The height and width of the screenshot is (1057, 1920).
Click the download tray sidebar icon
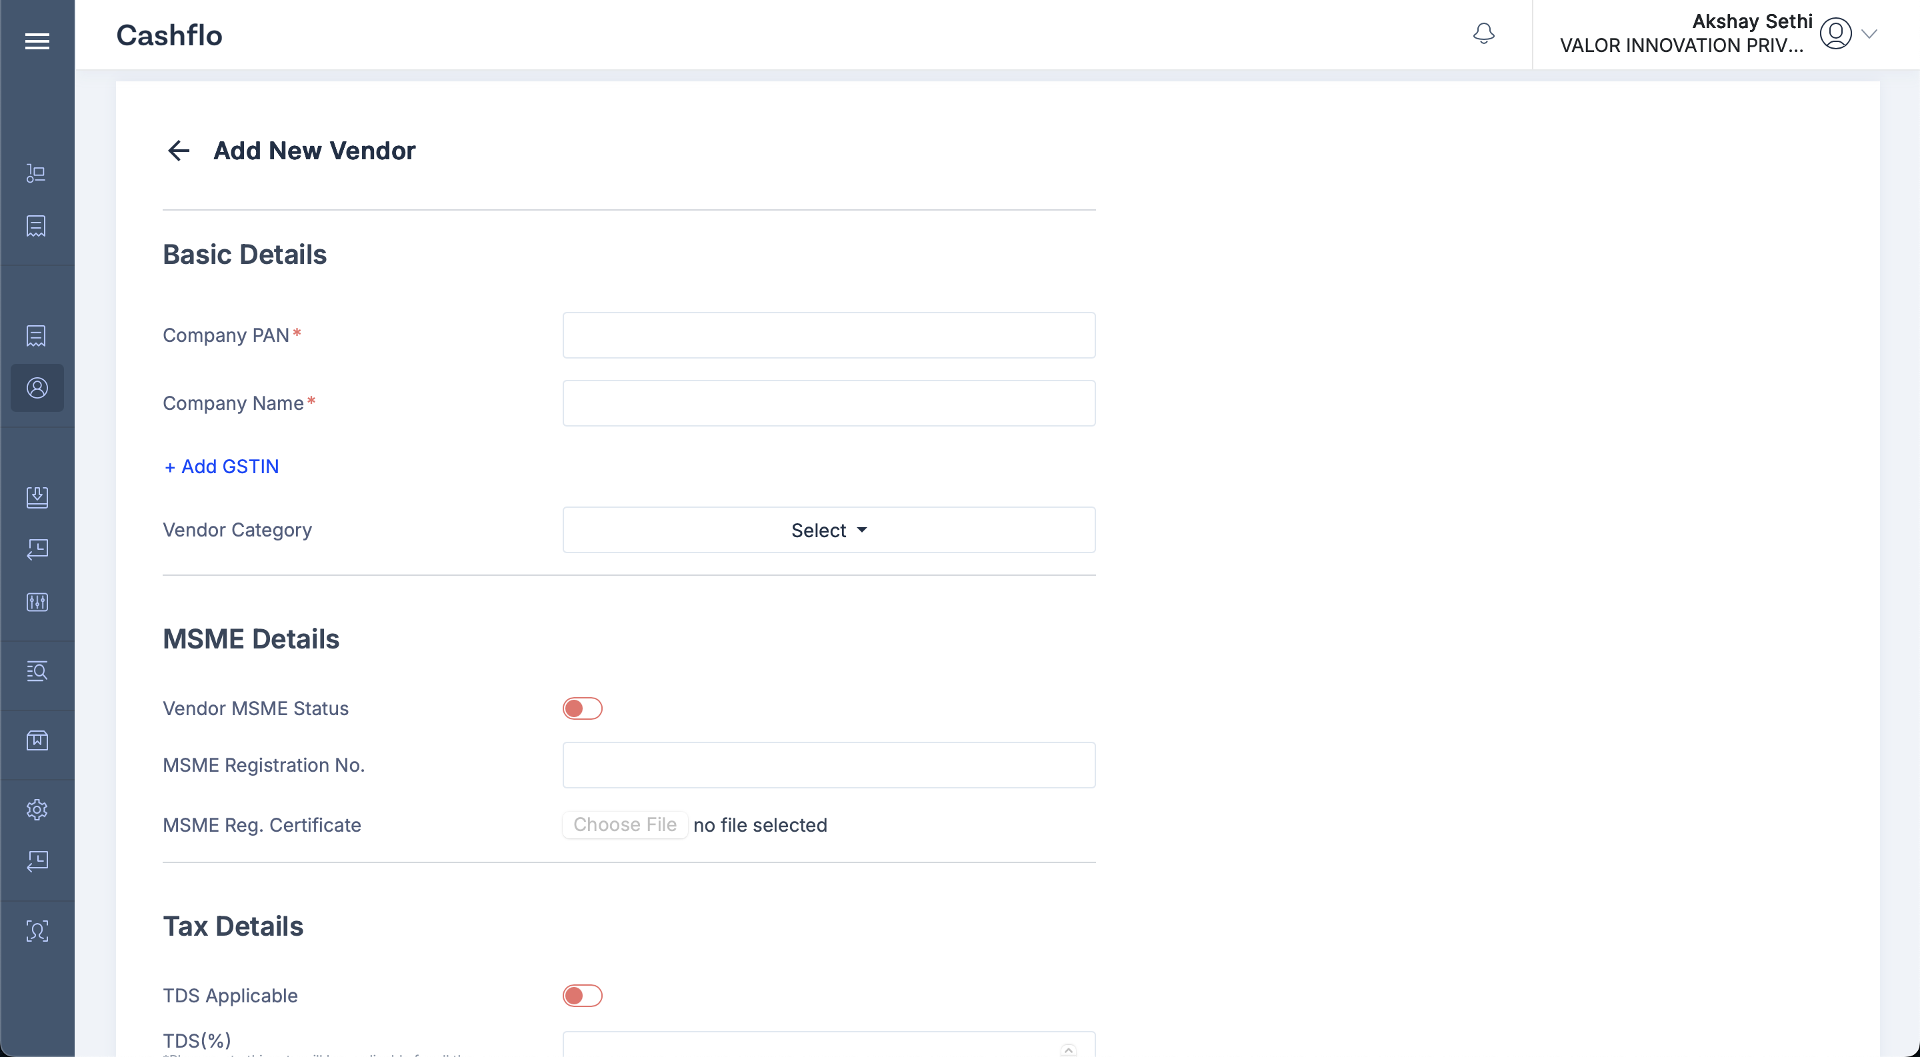[37, 497]
